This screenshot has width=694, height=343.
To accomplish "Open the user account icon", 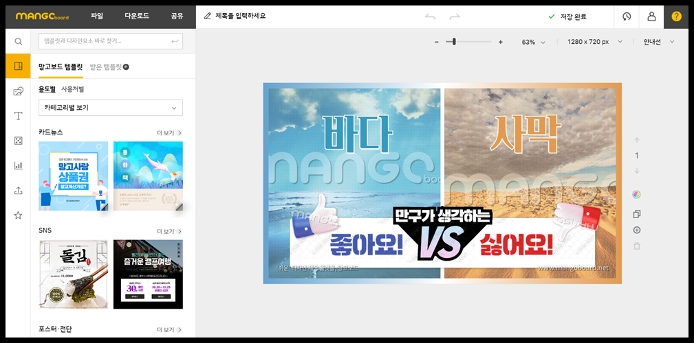I will coord(651,16).
